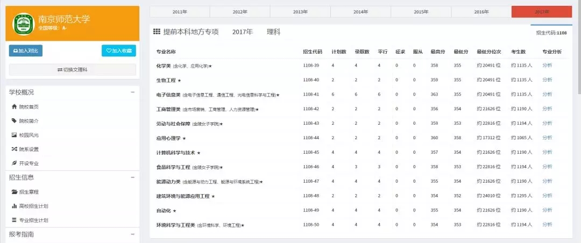
Task: Click the 招生代码:1108 label
Action: 551,33
